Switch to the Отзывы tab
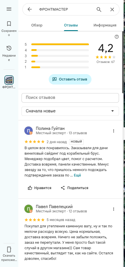 (71, 25)
